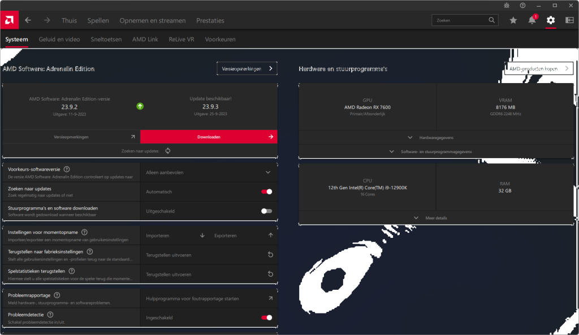Disable automatic Zoeken naar updates toggle
Screen dimensions: 579x335
[x=266, y=192]
